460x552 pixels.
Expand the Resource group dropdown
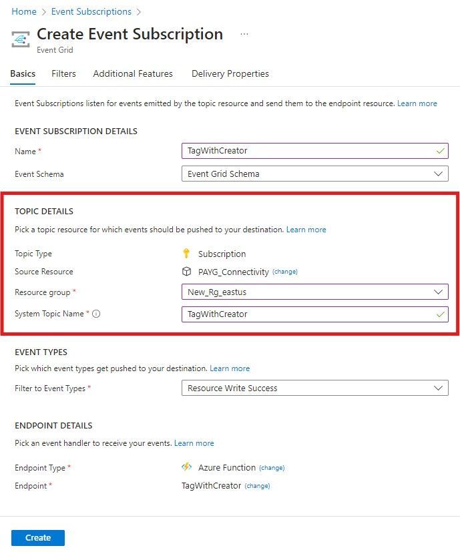point(315,292)
